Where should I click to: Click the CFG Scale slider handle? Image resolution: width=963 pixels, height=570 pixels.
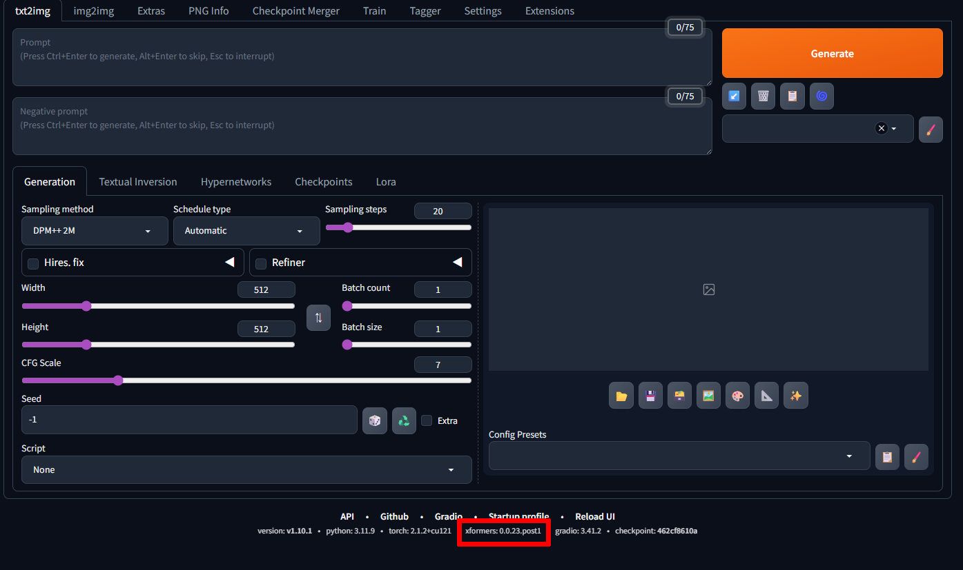118,380
